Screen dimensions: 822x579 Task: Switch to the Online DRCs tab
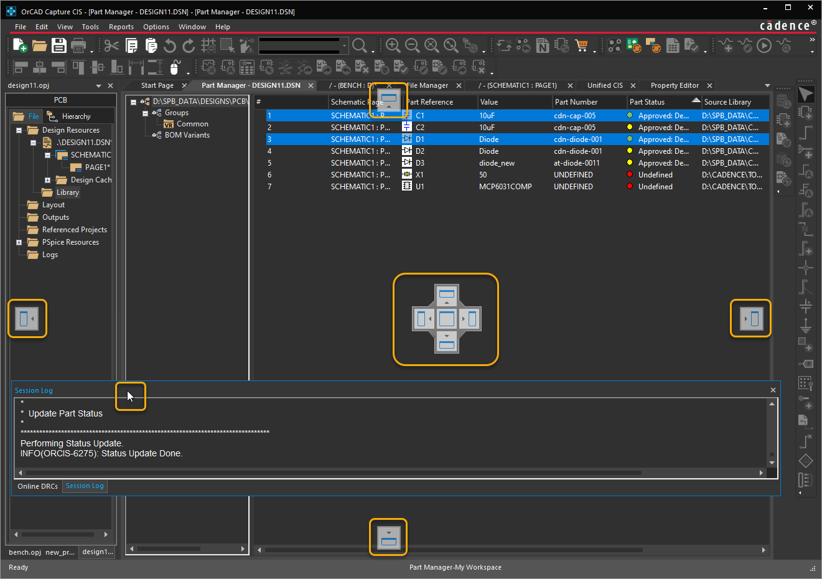tap(37, 486)
